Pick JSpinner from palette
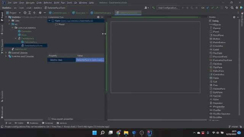The image size is (244, 137). coord(215,96)
